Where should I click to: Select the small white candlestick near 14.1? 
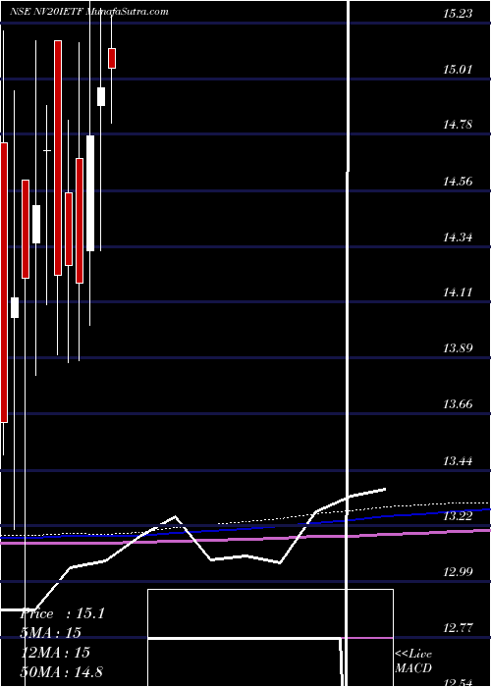15,307
